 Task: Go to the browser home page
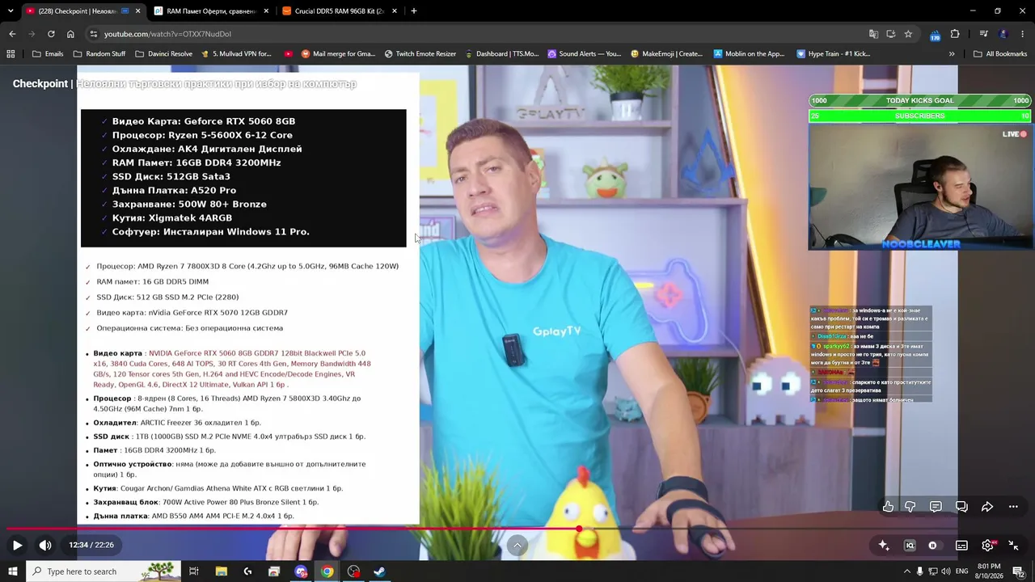point(70,34)
